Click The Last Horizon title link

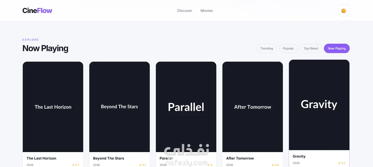tap(41, 158)
